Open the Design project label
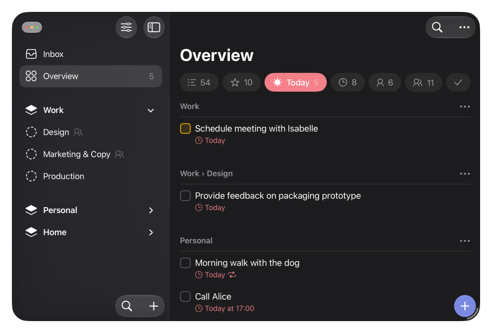The width and height of the screenshot is (492, 333). tap(56, 132)
